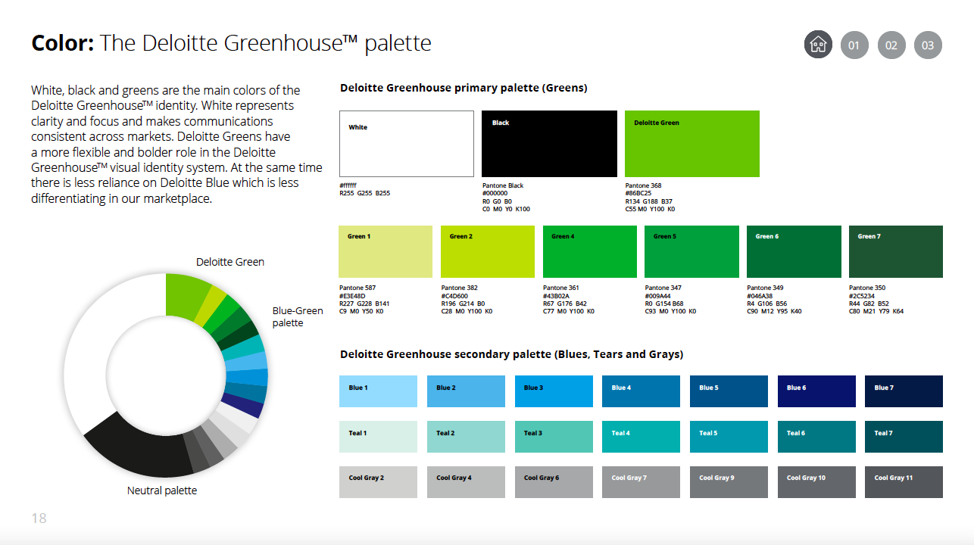Click the large black donut chart segment

140,447
